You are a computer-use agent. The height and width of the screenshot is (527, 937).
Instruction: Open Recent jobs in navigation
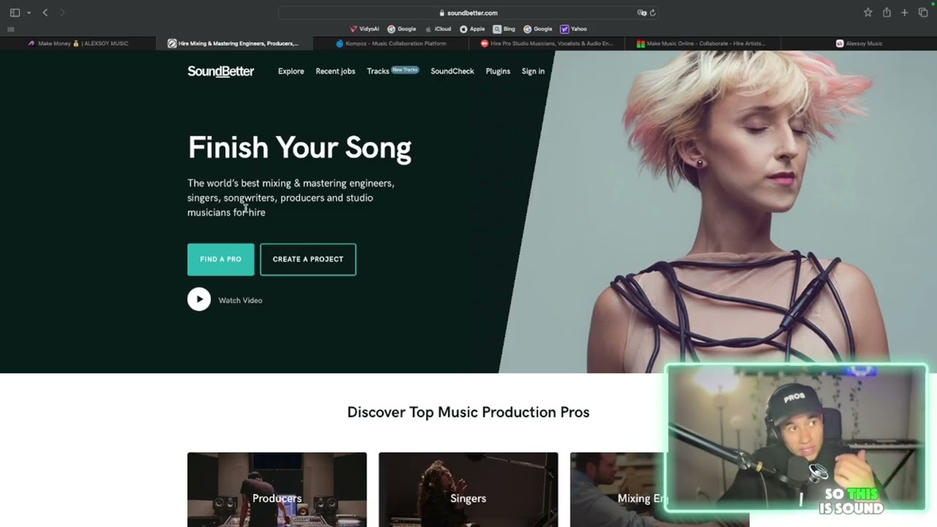click(335, 71)
